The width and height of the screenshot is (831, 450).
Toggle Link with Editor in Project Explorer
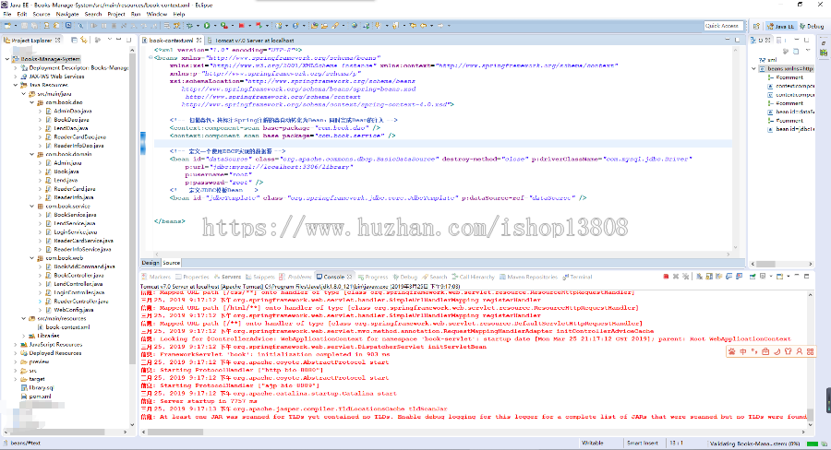coord(84,41)
